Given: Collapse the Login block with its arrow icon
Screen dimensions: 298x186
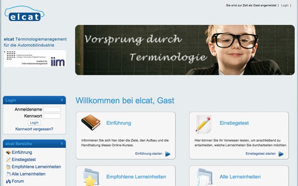Looking at the screenshot, I should click(62, 100).
